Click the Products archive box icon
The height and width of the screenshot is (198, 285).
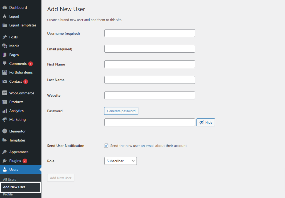[x=5, y=102]
